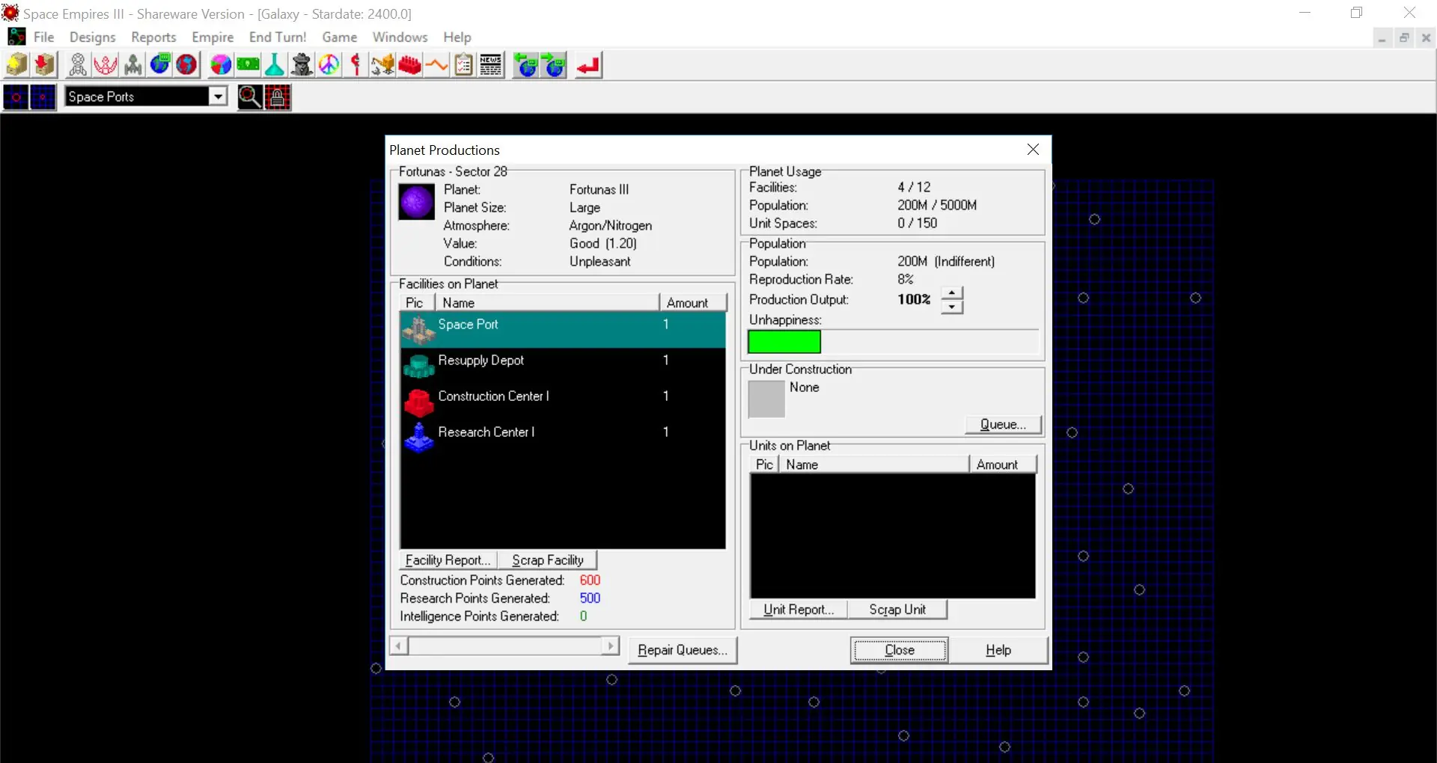Image resolution: width=1437 pixels, height=763 pixels.
Task: Click the red cent-sign toolbar icon
Action: coord(356,66)
